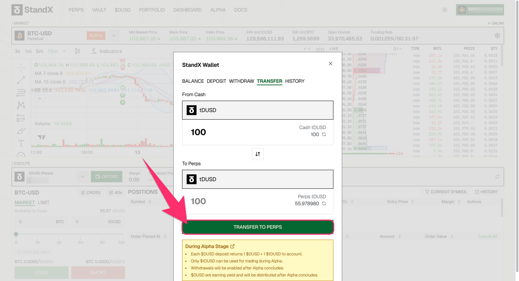Click the StandX logo
Viewport: 519px width, 281px height.
(32, 10)
